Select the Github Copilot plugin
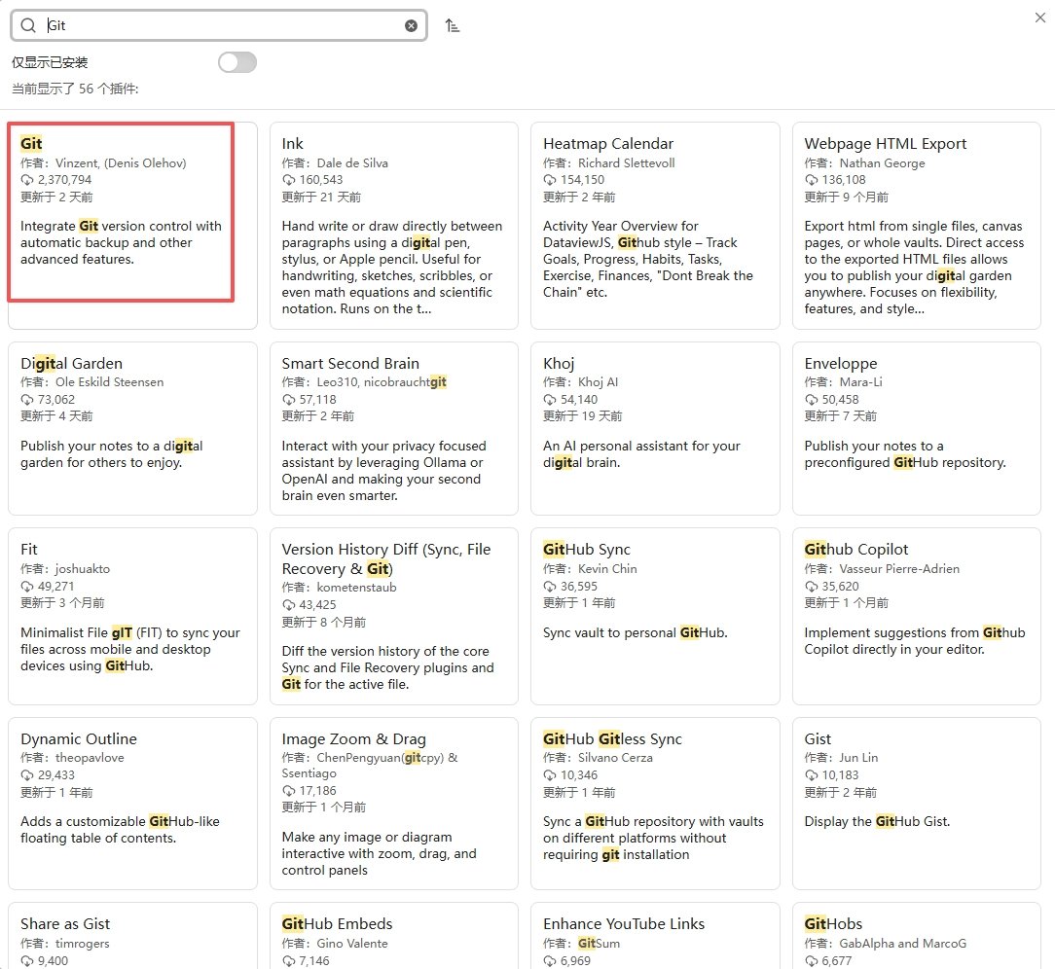Screen dimensions: 1055x969 [917, 616]
